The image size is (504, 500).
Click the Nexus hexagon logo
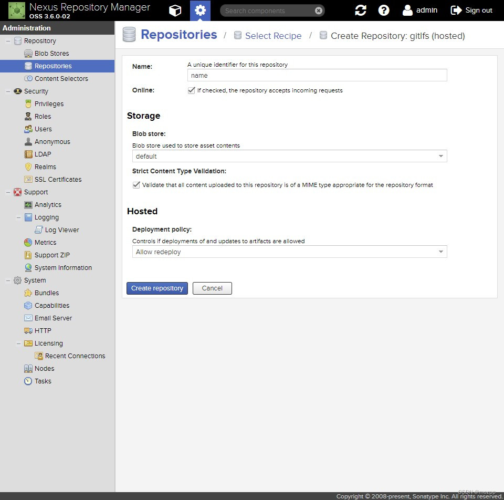[17, 11]
